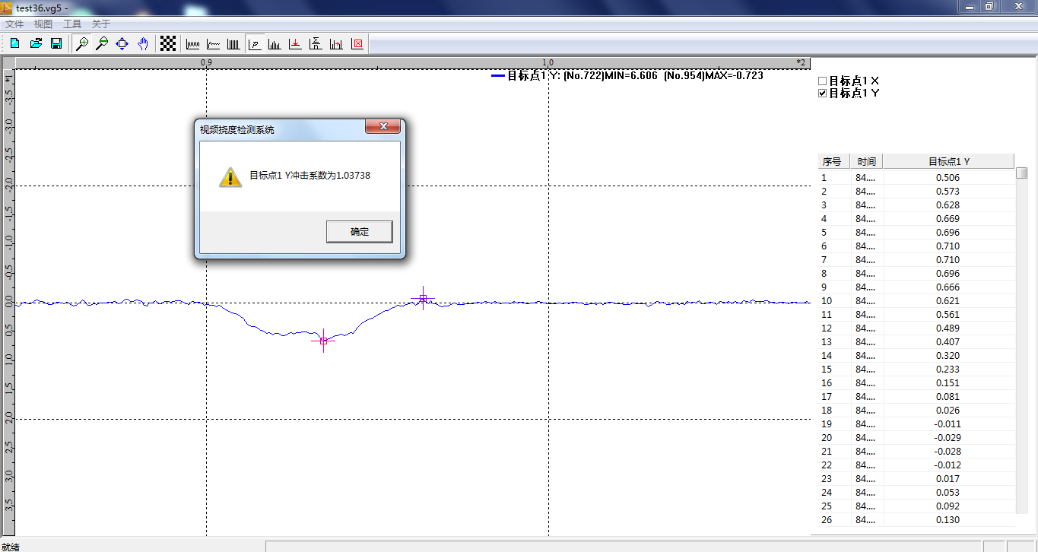Click the four-arrow fit view icon

tap(122, 44)
